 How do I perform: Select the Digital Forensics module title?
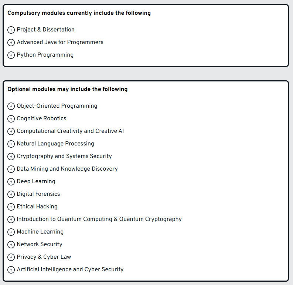coord(38,194)
